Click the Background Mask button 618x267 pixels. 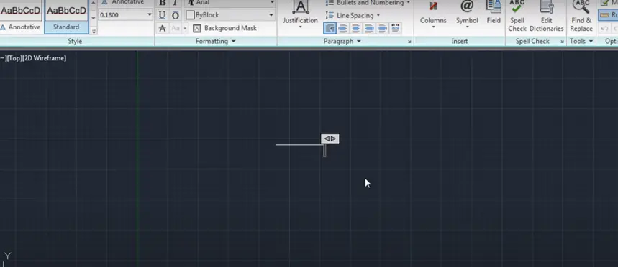point(225,28)
